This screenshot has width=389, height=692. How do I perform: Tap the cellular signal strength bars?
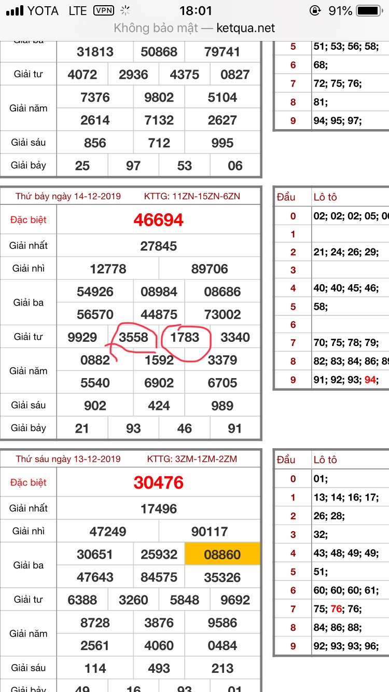pos(15,10)
